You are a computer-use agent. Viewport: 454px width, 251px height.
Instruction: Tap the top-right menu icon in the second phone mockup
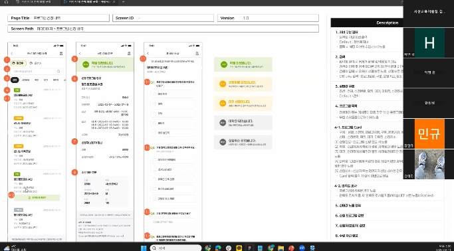[x=129, y=54]
